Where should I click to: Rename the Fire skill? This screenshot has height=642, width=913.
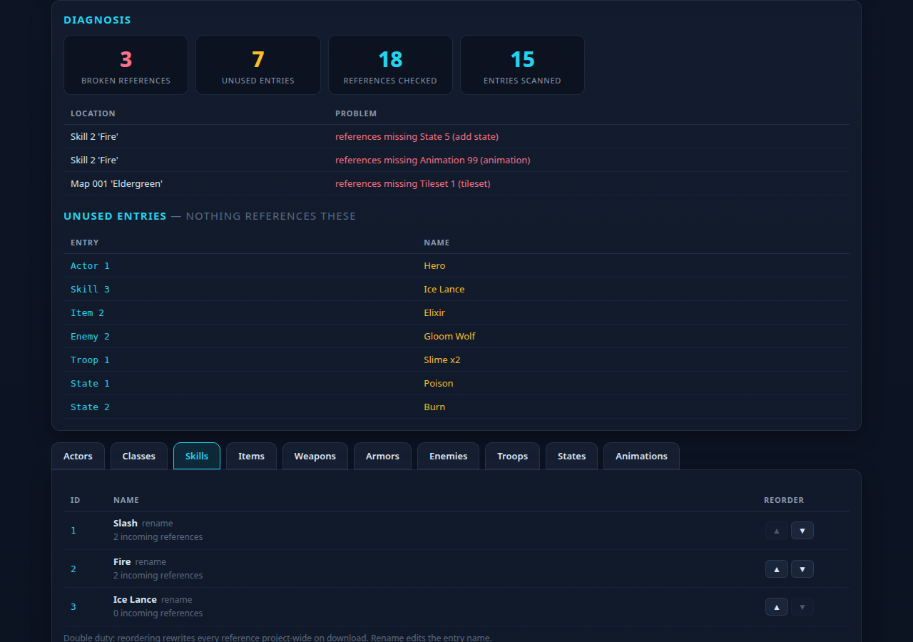pyautogui.click(x=151, y=562)
